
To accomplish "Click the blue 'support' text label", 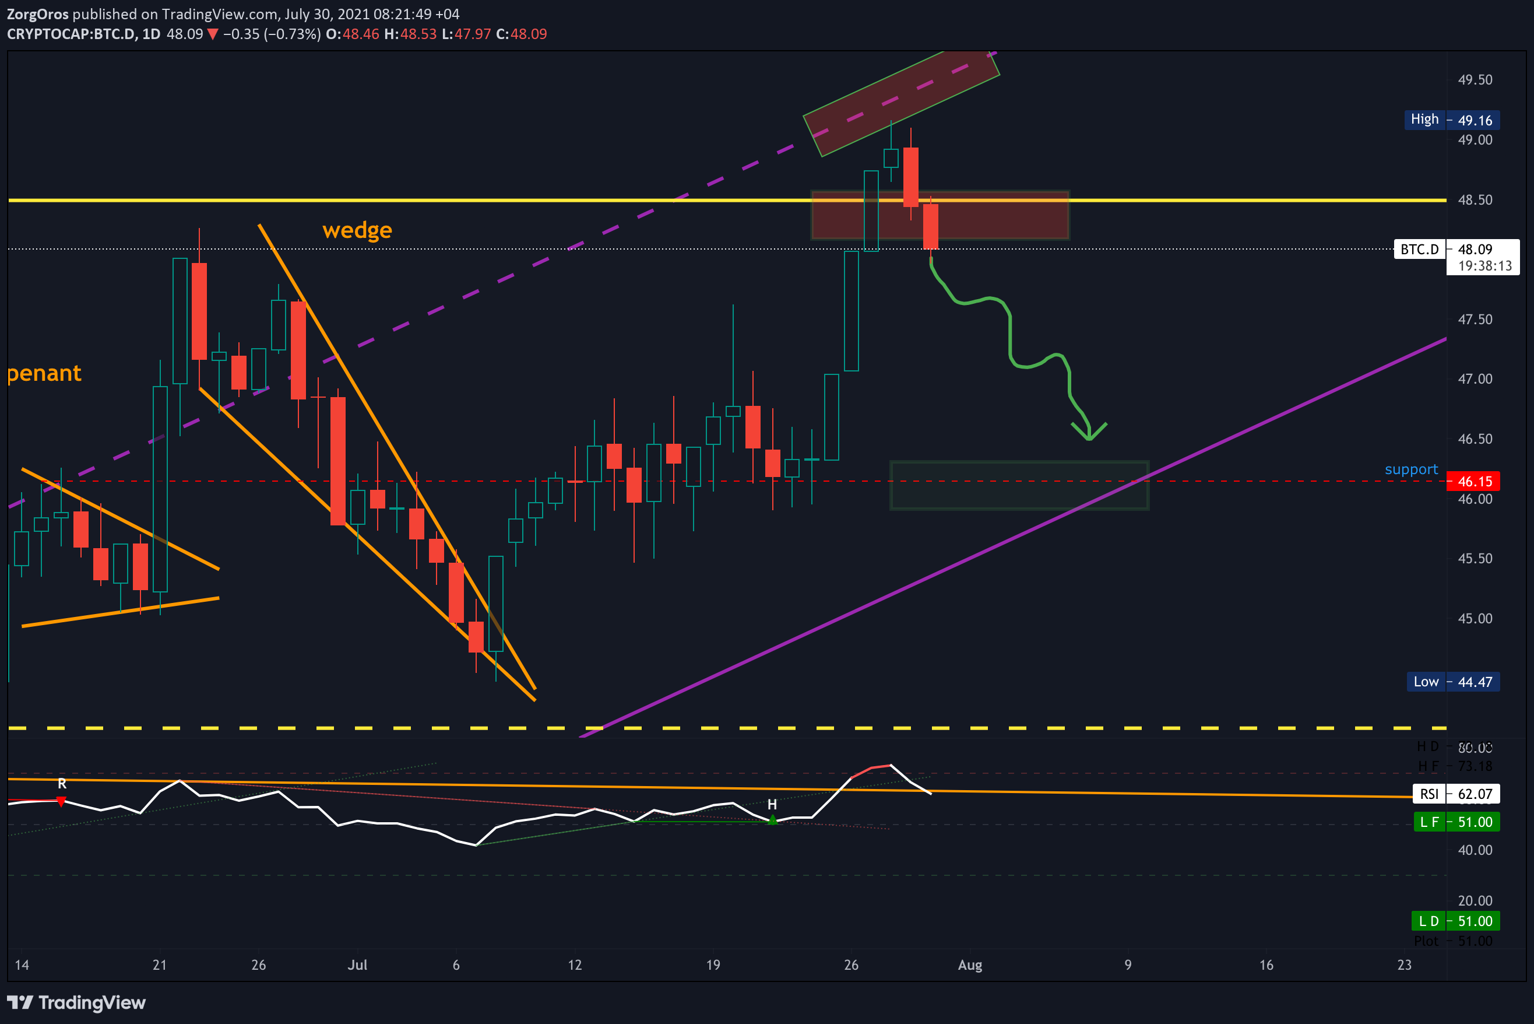I will click(1410, 469).
